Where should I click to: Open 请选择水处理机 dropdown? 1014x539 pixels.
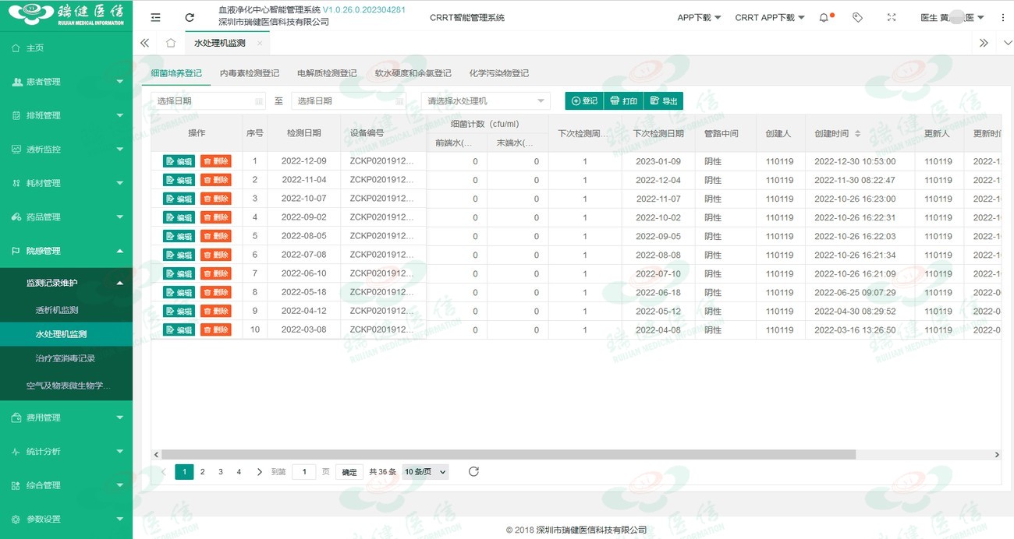pos(486,100)
